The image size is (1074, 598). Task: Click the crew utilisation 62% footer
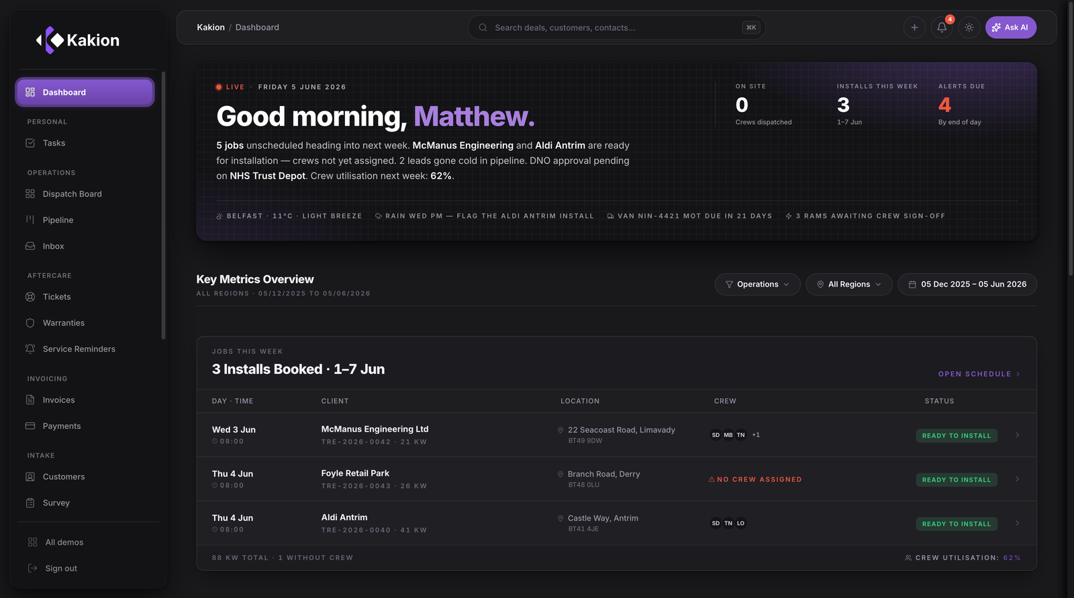963,558
